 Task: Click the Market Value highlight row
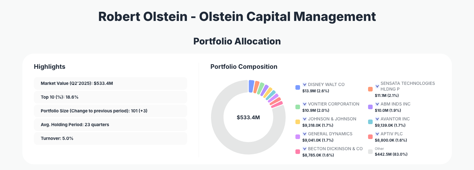click(x=111, y=83)
